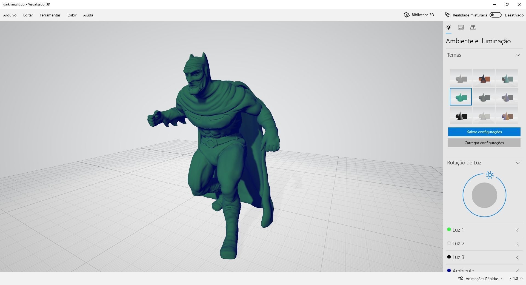Open the Stats and Shading panel tab
This screenshot has height=285, width=526.
coord(461,27)
